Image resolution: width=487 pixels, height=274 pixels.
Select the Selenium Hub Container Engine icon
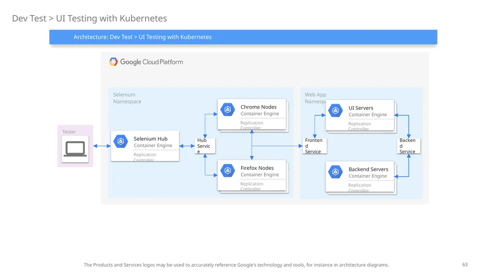click(121, 141)
